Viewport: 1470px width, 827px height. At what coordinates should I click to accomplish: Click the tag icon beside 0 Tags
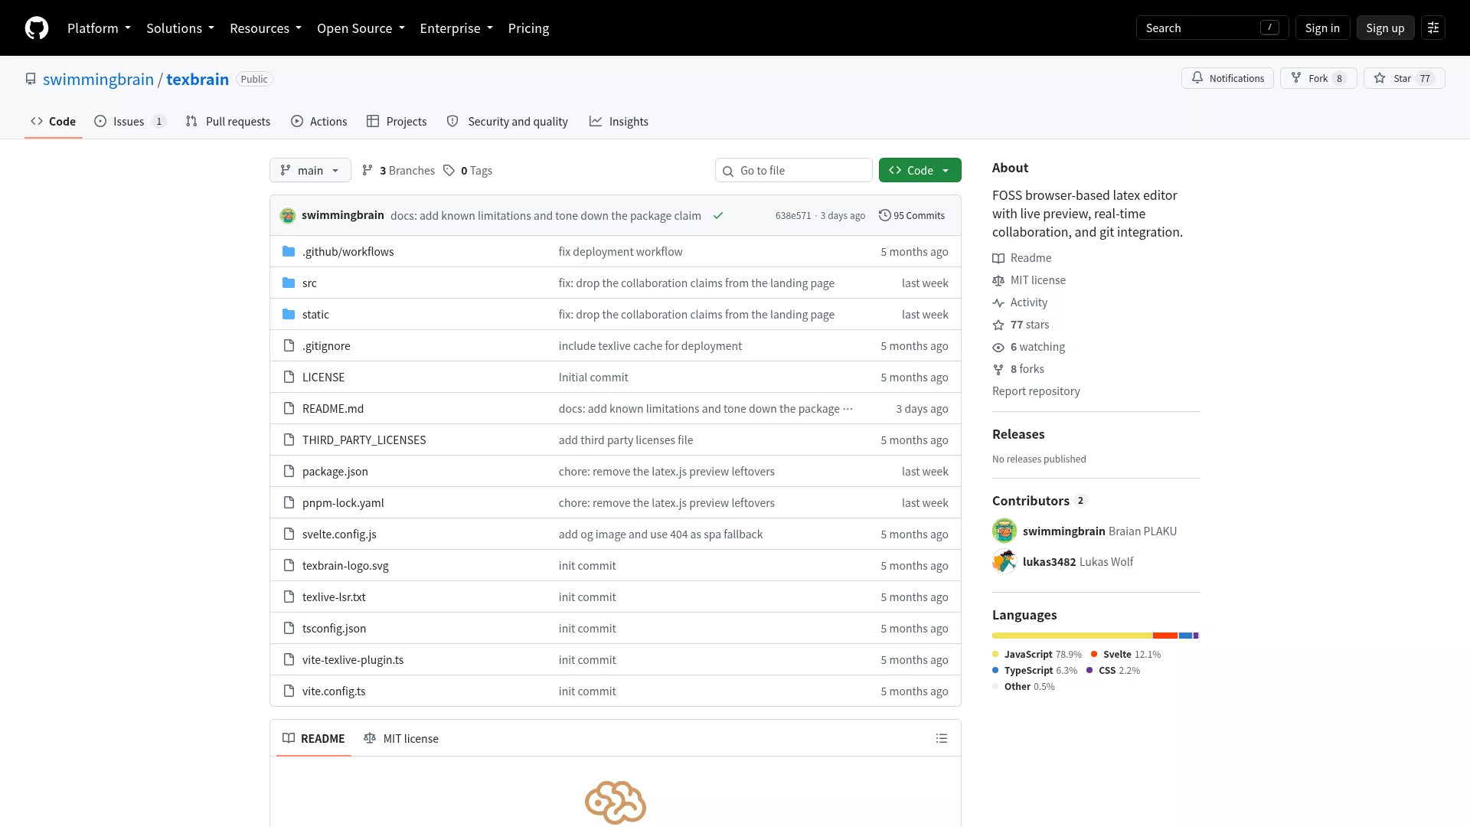[x=449, y=171]
